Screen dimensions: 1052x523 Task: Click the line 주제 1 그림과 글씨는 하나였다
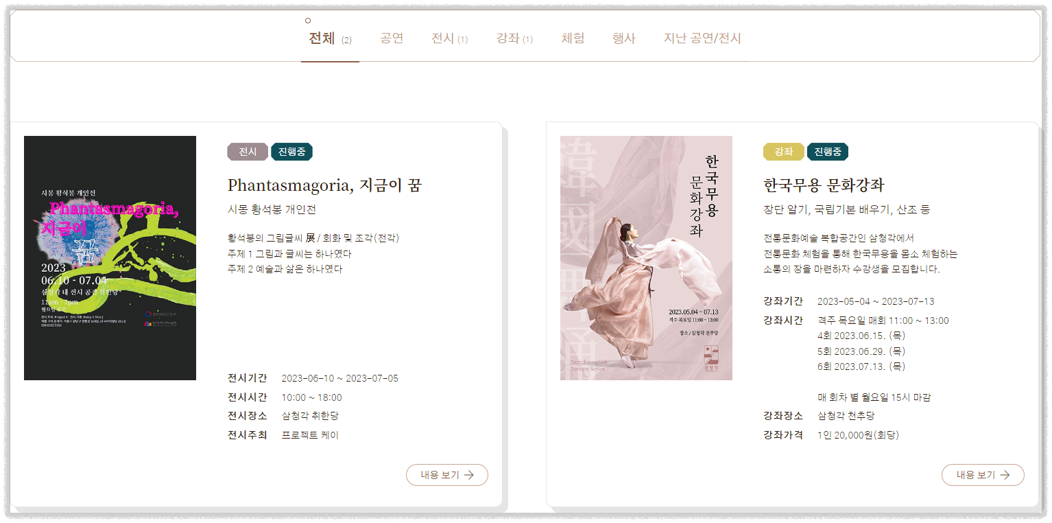[289, 253]
